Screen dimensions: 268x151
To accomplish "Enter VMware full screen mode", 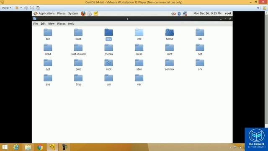I will pos(32,8).
